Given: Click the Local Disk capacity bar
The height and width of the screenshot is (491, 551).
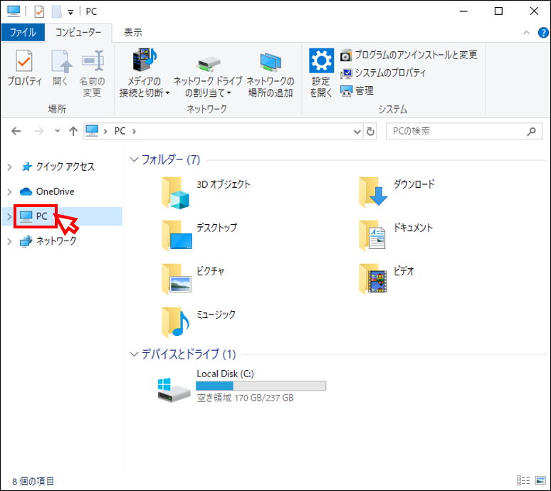Looking at the screenshot, I should (261, 386).
